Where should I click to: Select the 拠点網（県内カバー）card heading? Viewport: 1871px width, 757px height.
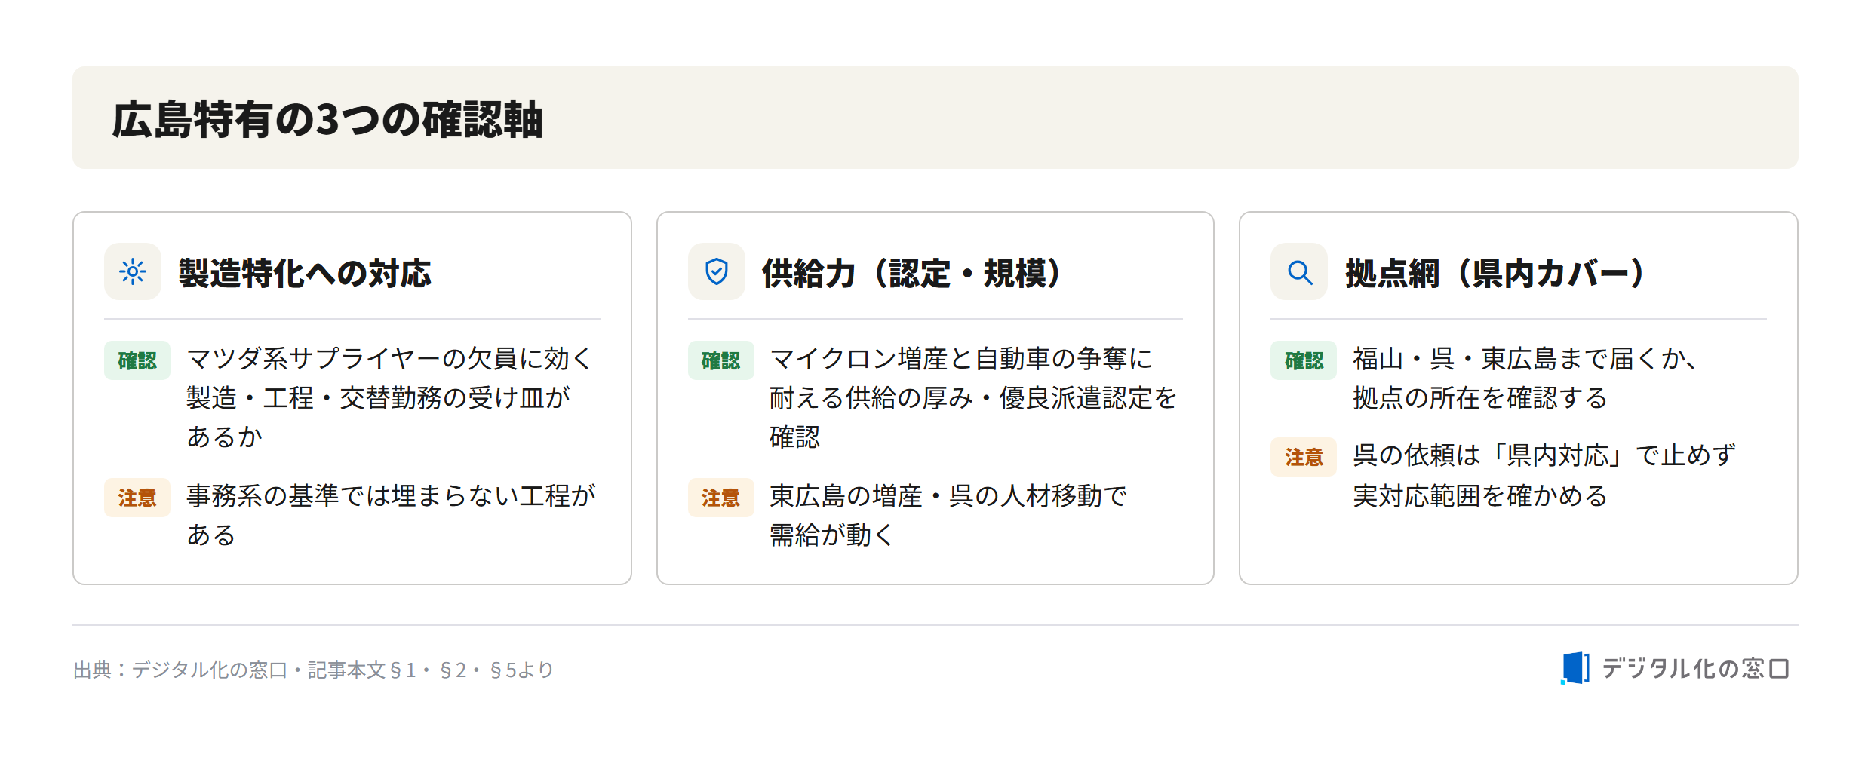click(x=1494, y=273)
